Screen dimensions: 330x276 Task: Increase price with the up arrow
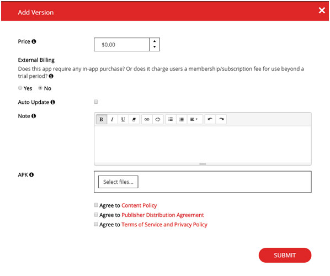(155, 41)
